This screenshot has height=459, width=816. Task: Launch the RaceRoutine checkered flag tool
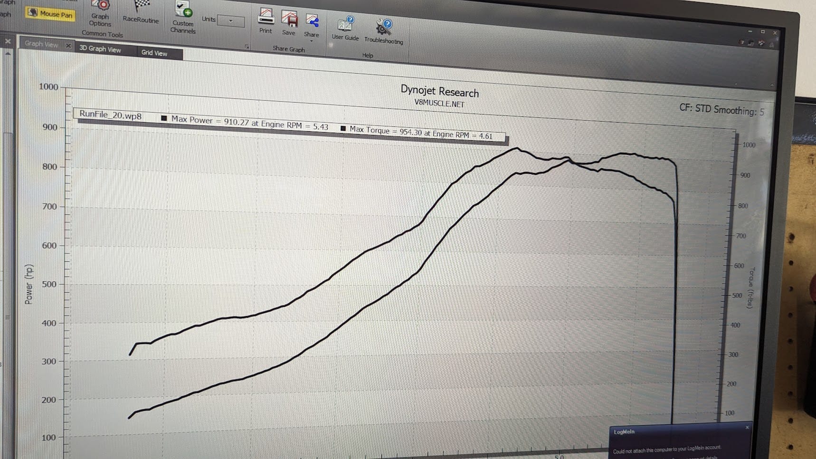pos(141,12)
